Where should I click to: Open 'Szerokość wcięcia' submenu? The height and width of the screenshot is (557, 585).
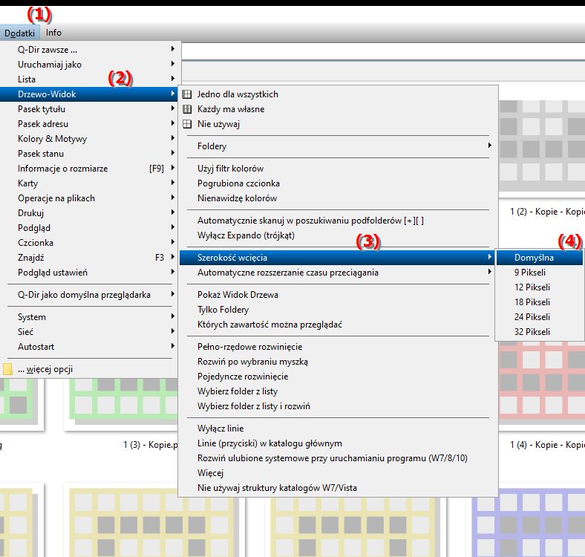tap(339, 258)
